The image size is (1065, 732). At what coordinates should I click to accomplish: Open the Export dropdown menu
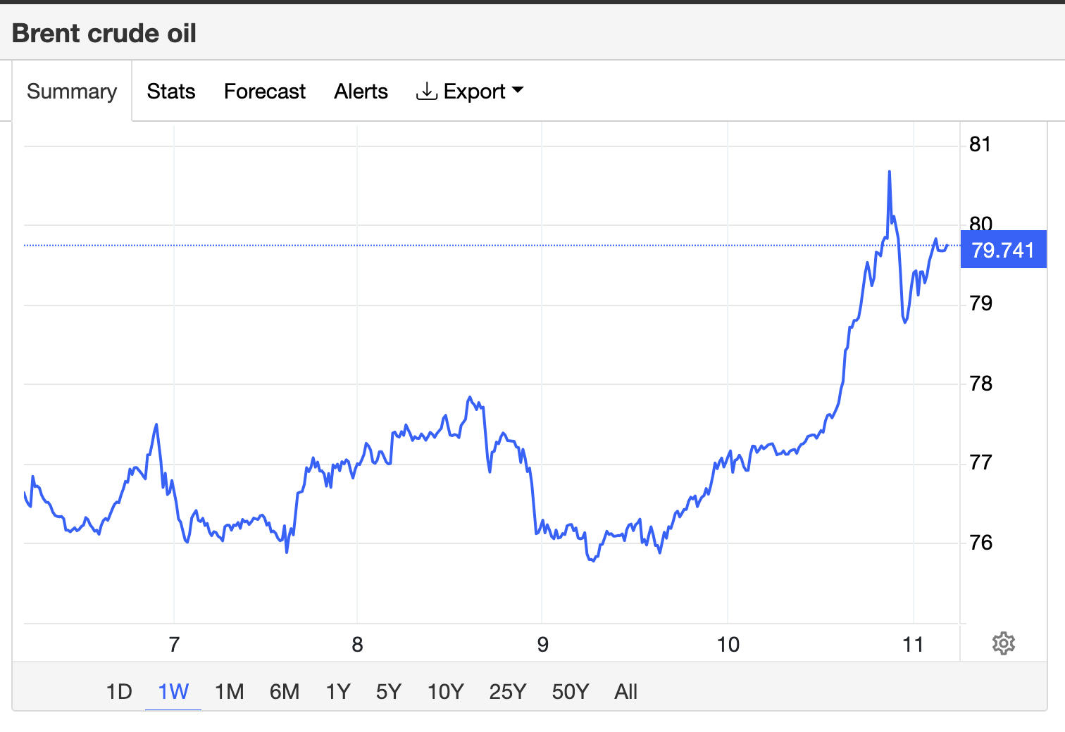click(x=471, y=91)
